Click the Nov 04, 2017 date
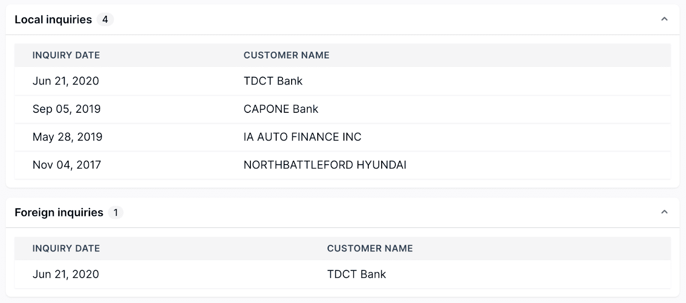Viewport: 686px width, 303px height. [x=66, y=165]
